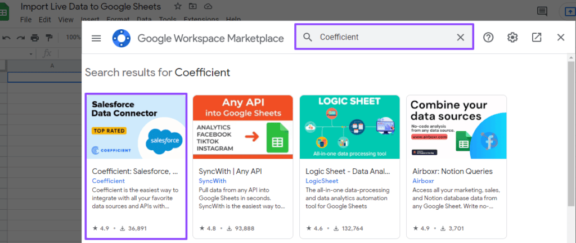Click in the Marketplace search field
This screenshot has height=243, width=576.
tap(382, 37)
